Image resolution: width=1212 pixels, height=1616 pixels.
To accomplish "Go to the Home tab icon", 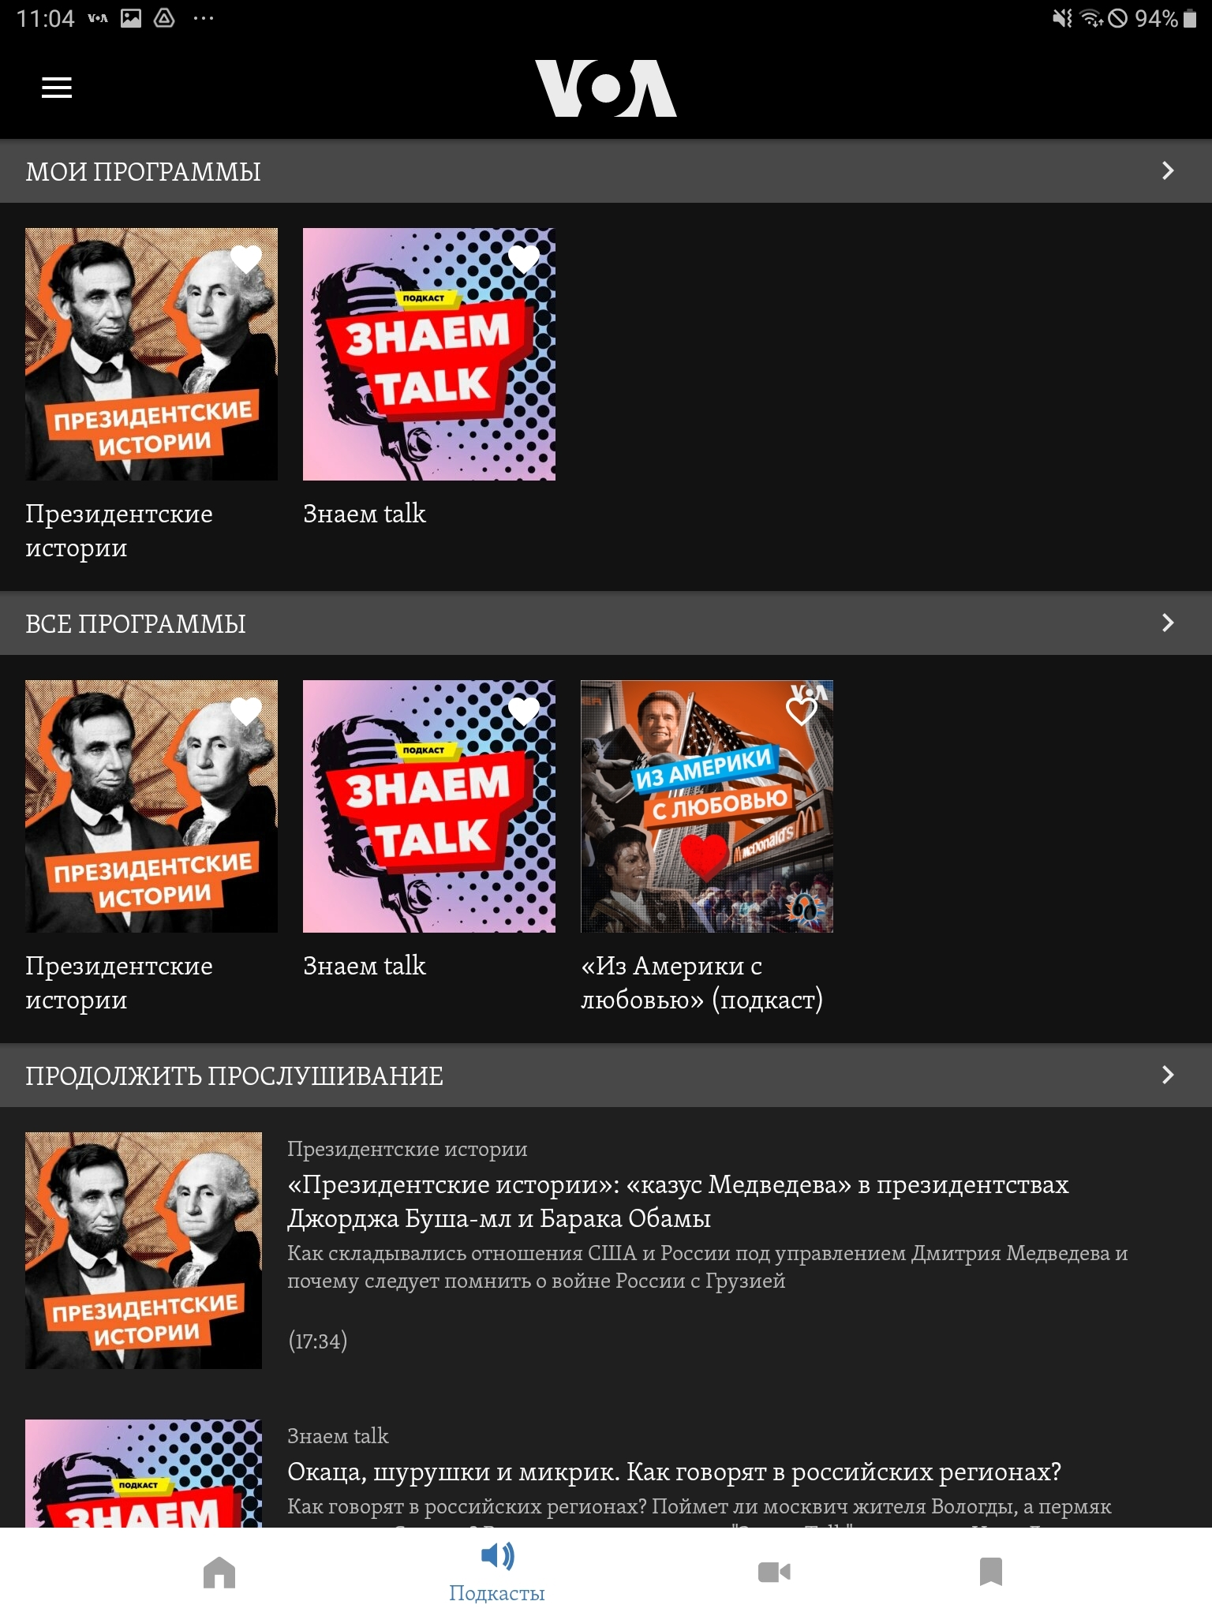I will point(219,1572).
